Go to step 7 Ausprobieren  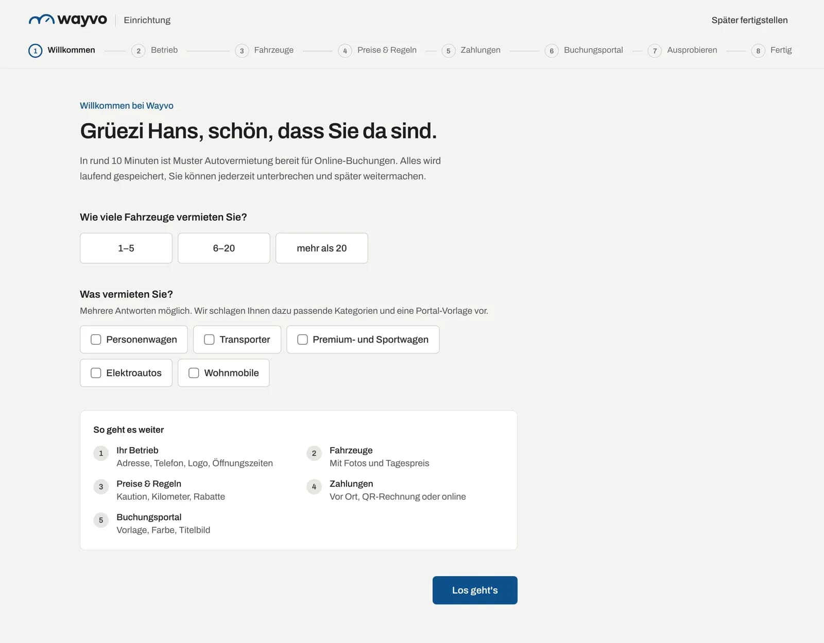click(x=682, y=50)
